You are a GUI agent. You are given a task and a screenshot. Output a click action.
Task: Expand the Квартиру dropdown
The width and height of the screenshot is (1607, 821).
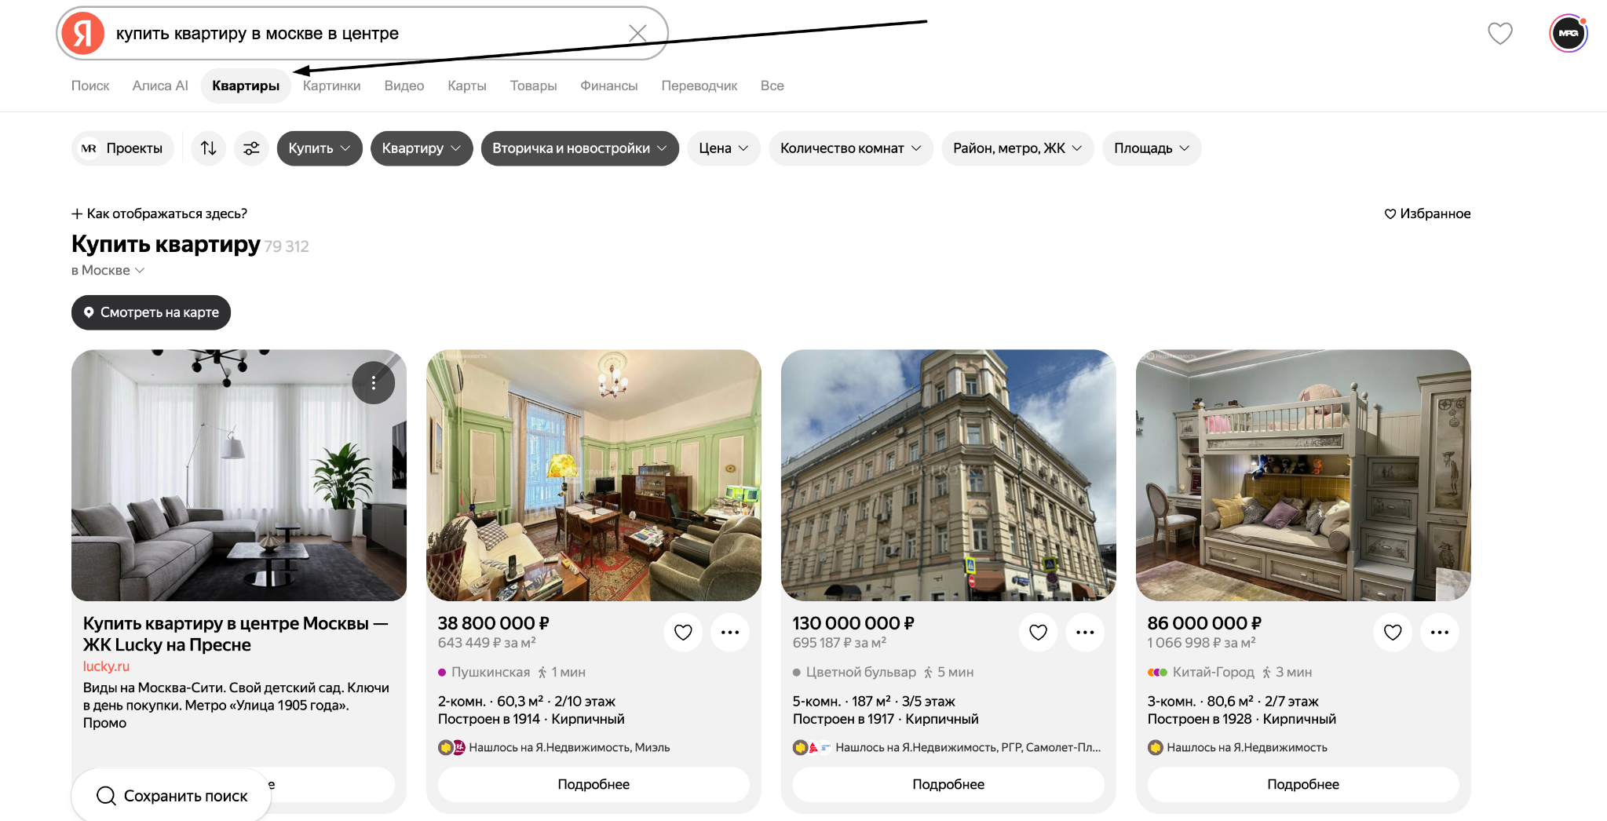coord(422,148)
